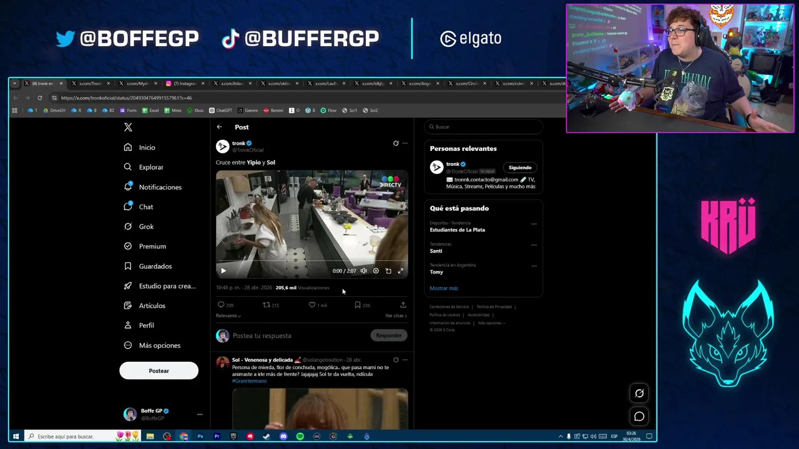Open Spotify from the taskbar
The width and height of the screenshot is (799, 449).
coord(300,437)
